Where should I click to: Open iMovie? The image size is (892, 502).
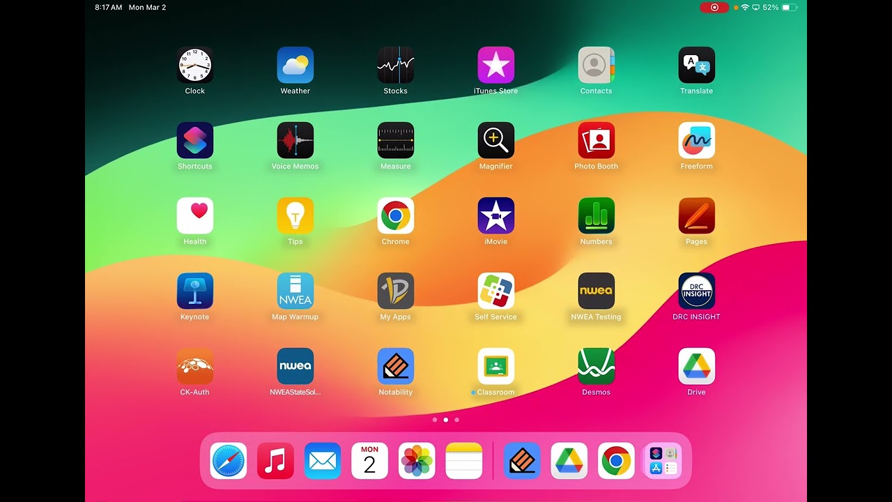[x=496, y=215]
